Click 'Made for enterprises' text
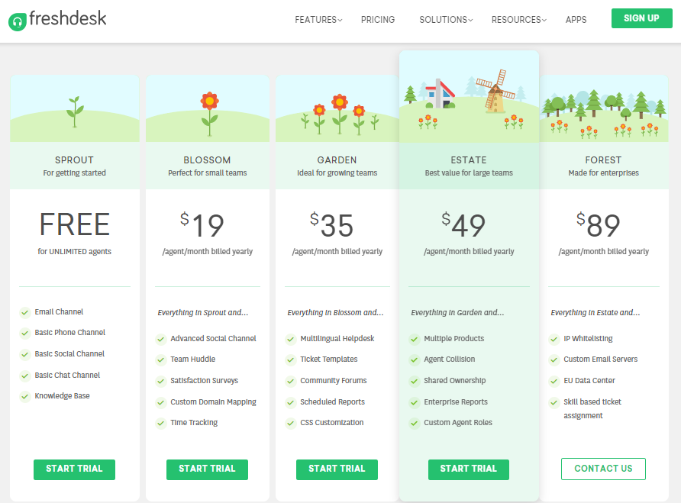Viewport: 681px width, 503px height. [x=603, y=173]
